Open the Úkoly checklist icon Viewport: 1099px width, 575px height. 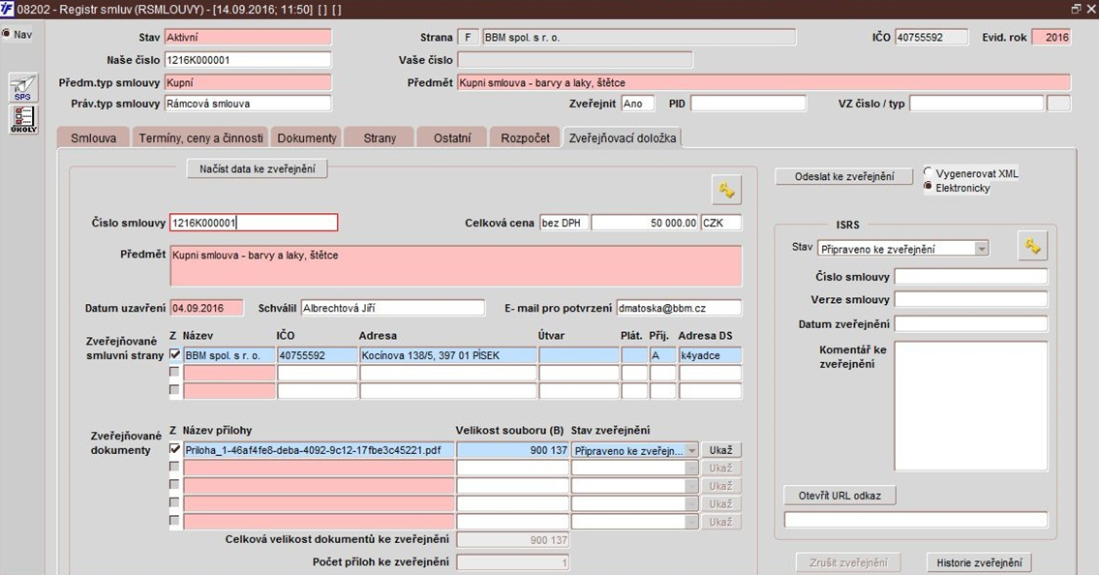tap(22, 119)
